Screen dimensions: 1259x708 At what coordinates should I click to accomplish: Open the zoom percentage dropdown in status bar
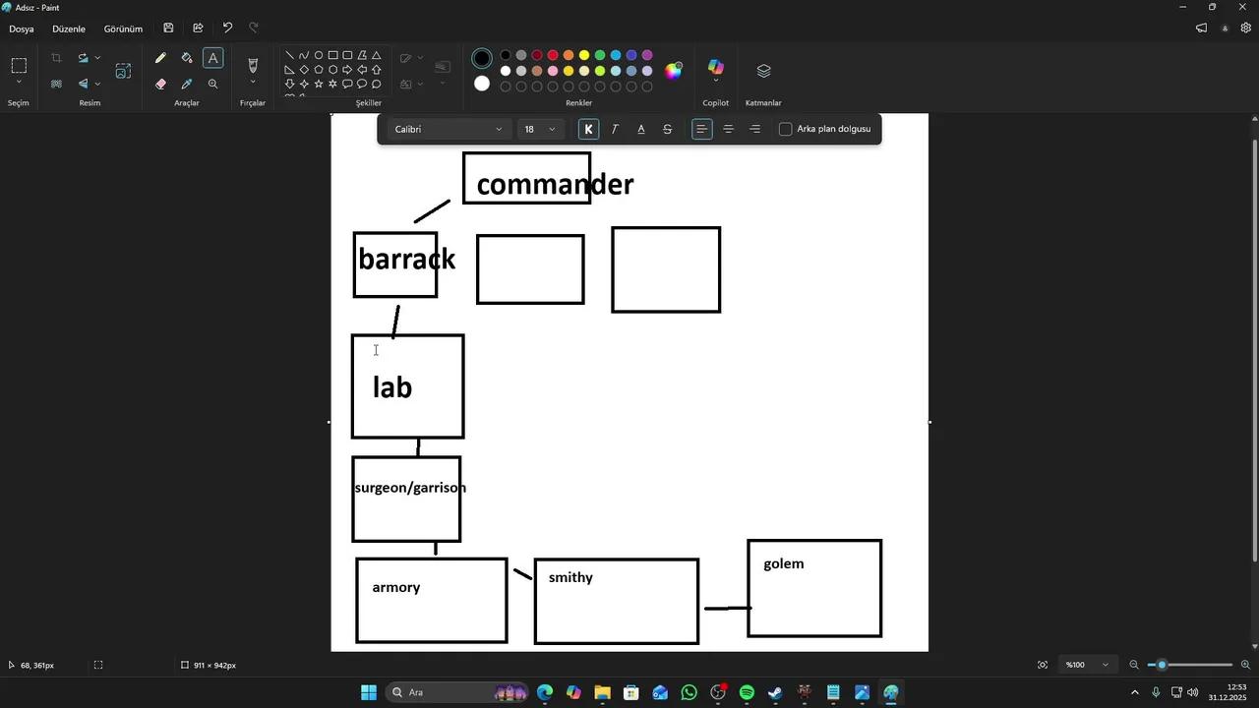point(1086,664)
